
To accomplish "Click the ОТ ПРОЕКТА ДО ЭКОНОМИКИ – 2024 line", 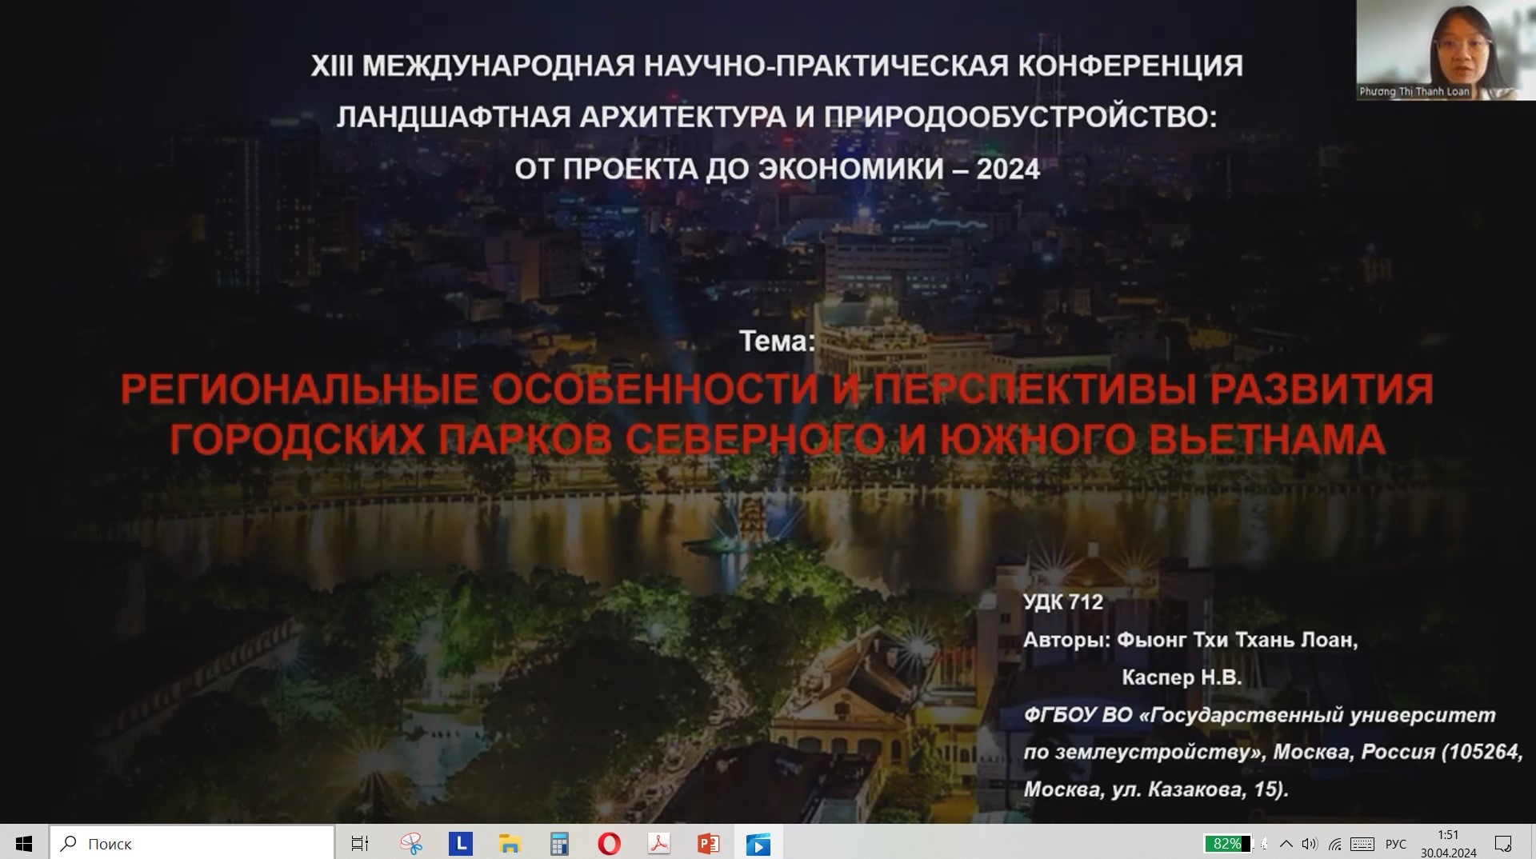I will tap(777, 169).
